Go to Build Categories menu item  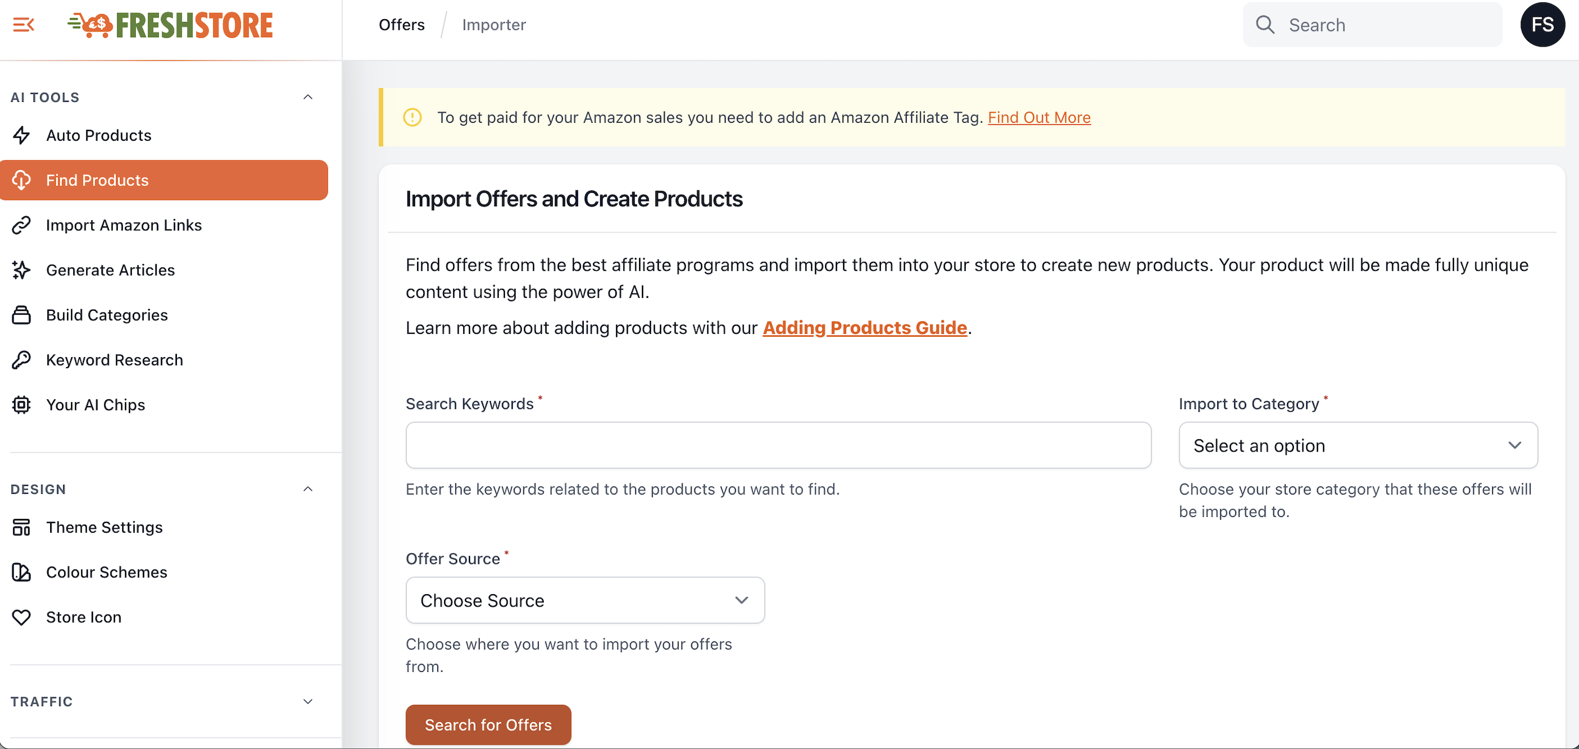(107, 315)
